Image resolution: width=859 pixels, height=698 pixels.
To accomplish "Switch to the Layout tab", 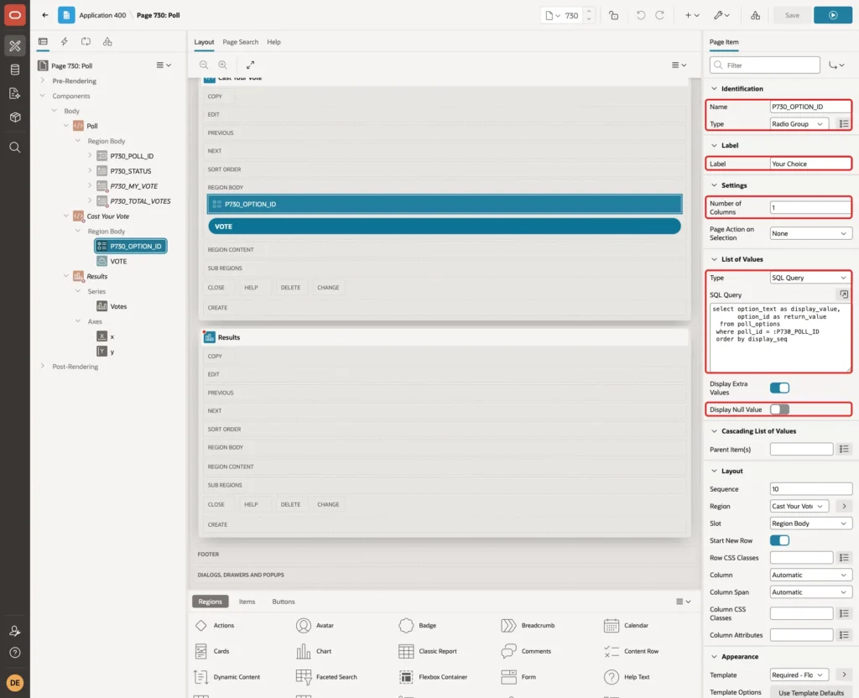I will click(204, 42).
